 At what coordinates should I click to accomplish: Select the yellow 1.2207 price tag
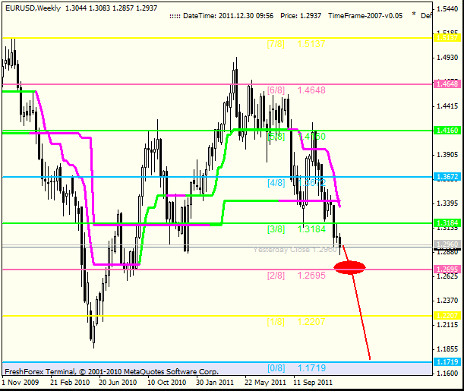(447, 316)
